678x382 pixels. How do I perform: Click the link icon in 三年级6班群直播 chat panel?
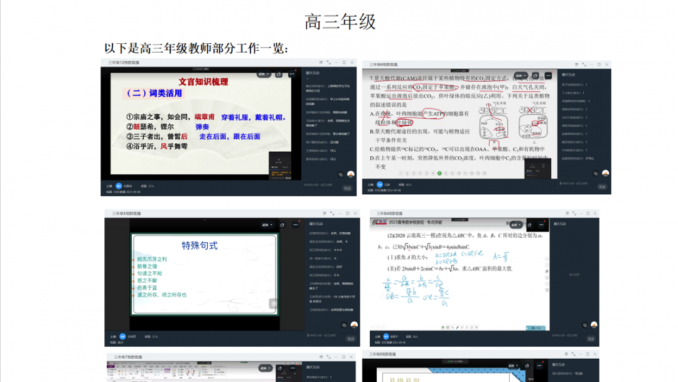point(596,173)
